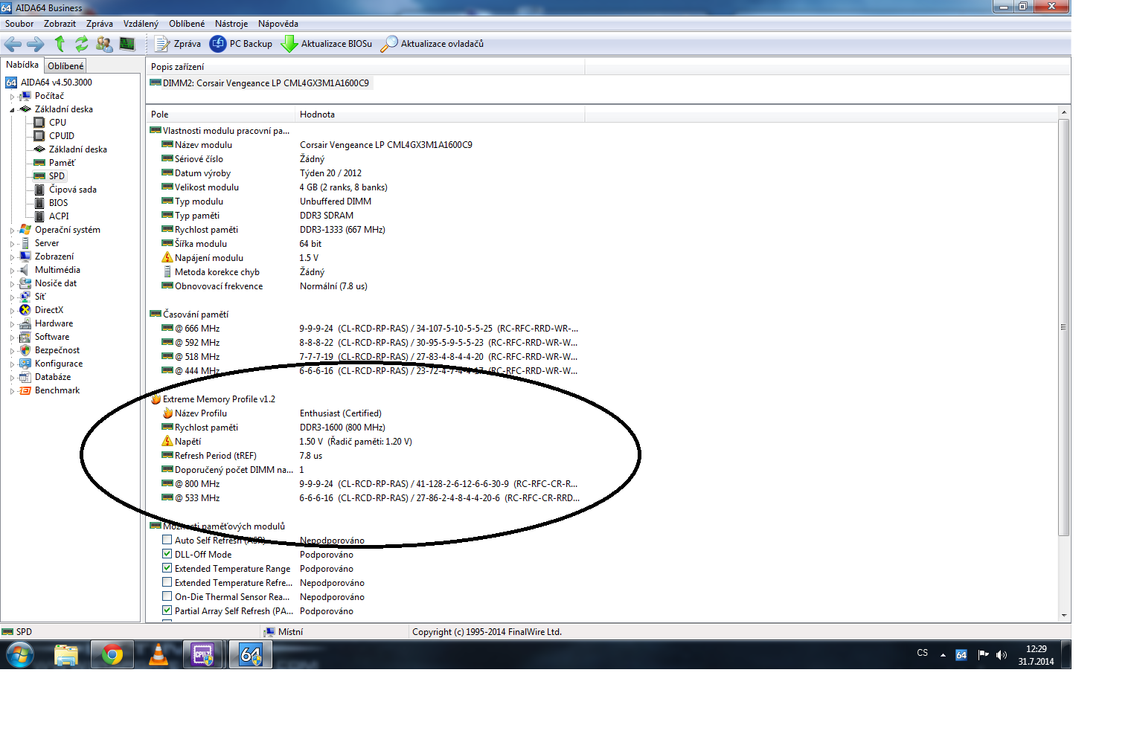Toggle the Extended Temperature Range checkbox
1134x748 pixels.
tap(167, 568)
